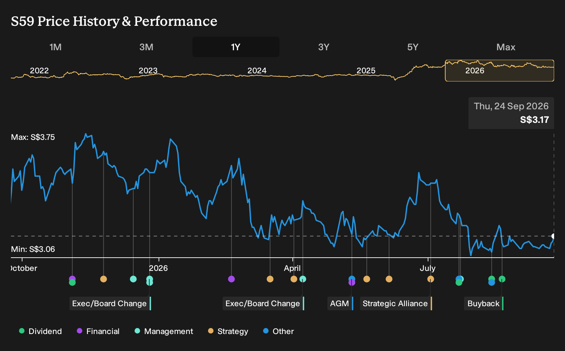This screenshot has width=565, height=351.
Task: Select the orange Strategy marker under April
Action: pyautogui.click(x=294, y=279)
